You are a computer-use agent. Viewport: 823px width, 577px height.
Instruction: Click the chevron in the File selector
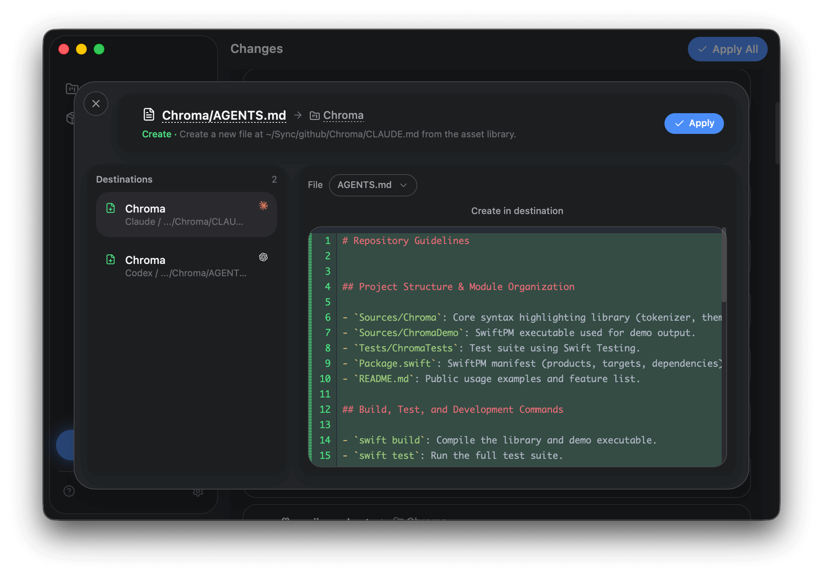pyautogui.click(x=403, y=185)
